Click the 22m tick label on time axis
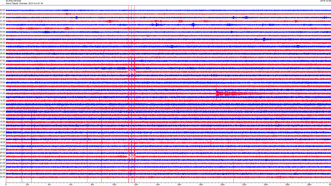331x186 pixels. [244, 185]
